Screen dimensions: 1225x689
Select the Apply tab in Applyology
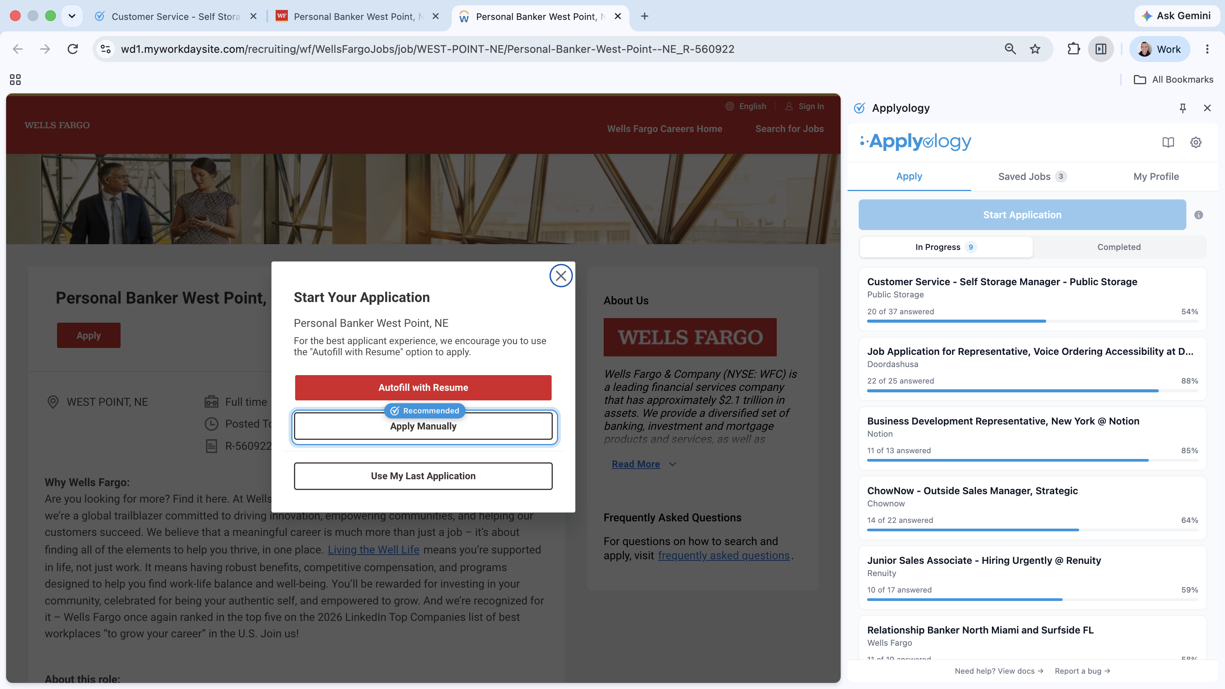pyautogui.click(x=909, y=176)
